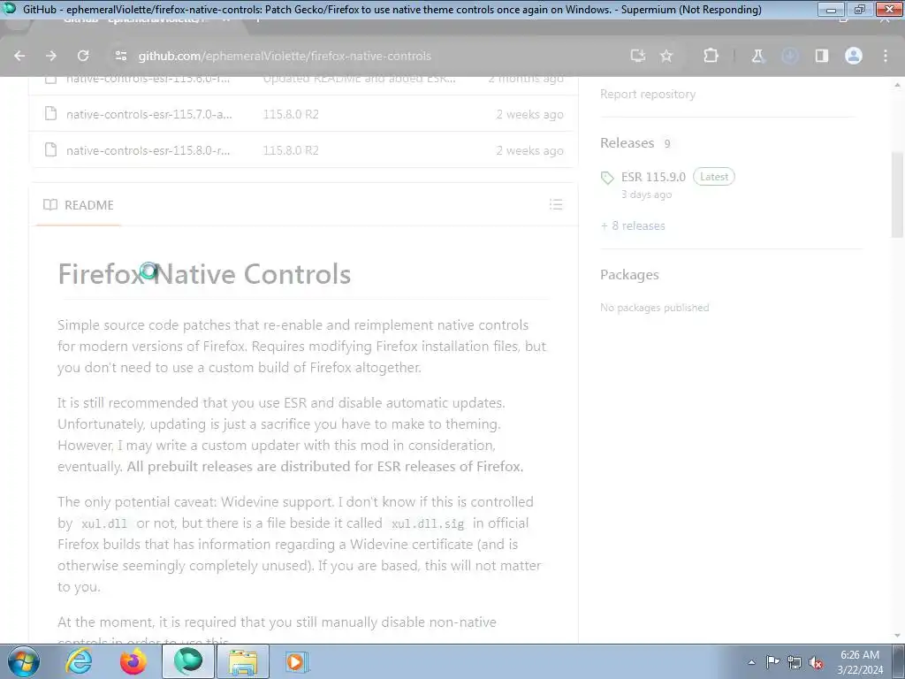This screenshot has height=679, width=905.
Task: Open the Action Center flag icon
Action: pos(772,662)
